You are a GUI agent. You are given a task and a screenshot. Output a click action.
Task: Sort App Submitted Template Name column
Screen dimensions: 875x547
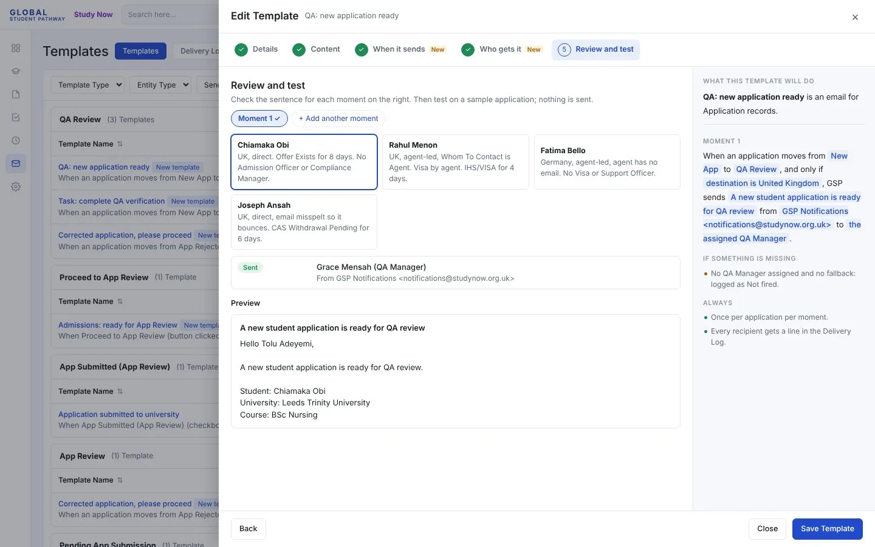120,391
